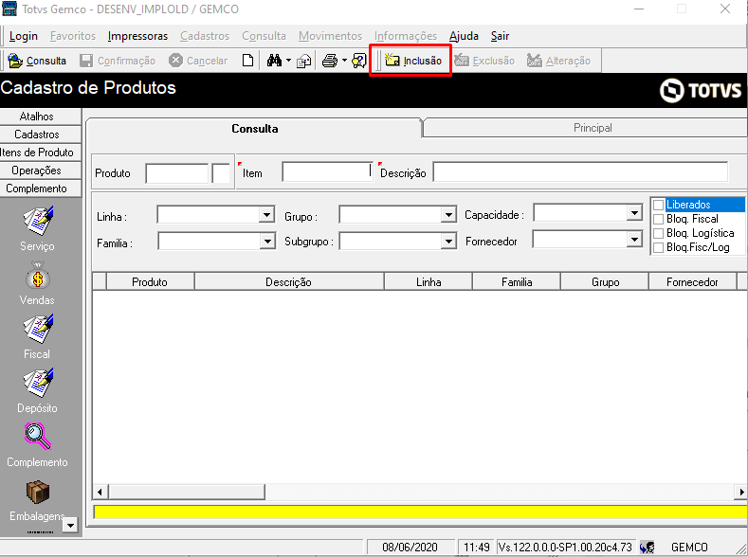The width and height of the screenshot is (748, 557).
Task: Click the Operações sidebar button
Action: click(40, 171)
